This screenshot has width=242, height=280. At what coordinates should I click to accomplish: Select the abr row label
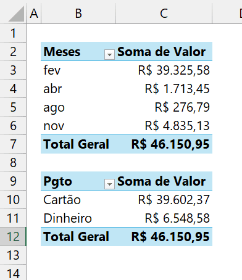pos(78,89)
